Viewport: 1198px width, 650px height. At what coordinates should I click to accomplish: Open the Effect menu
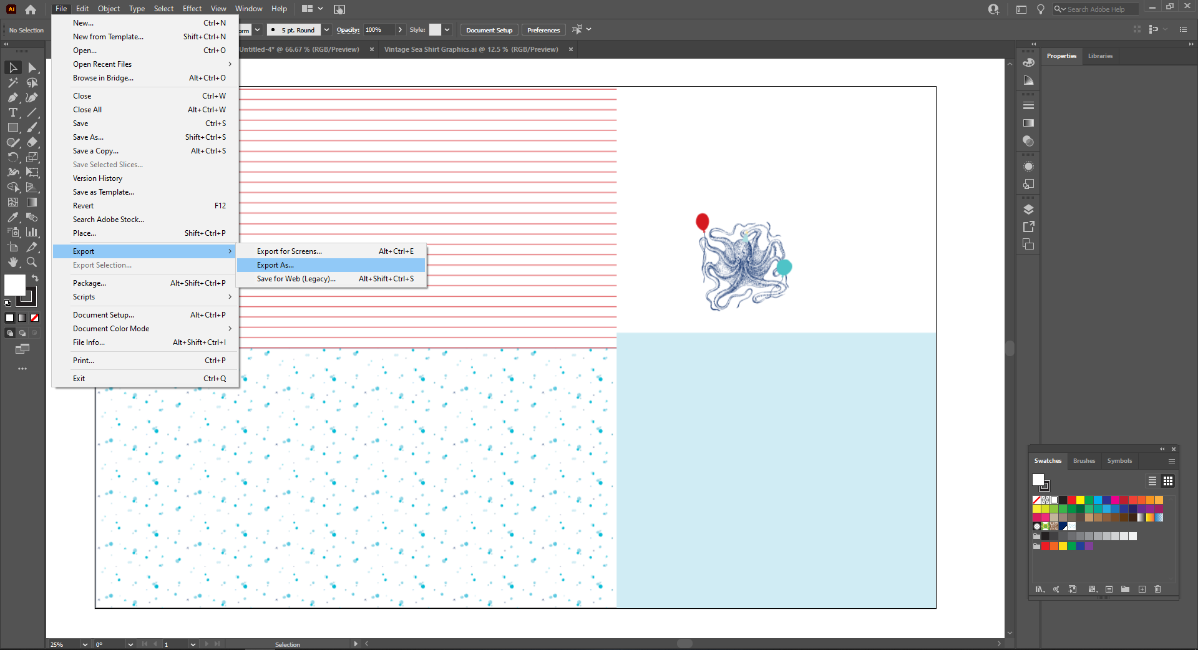192,9
